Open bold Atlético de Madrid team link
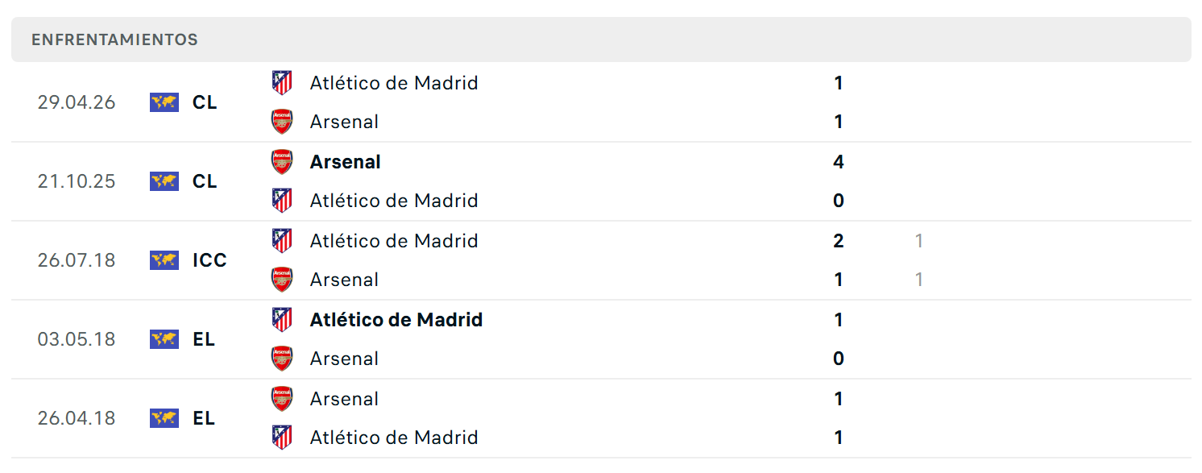1202x473 pixels. pos(396,320)
